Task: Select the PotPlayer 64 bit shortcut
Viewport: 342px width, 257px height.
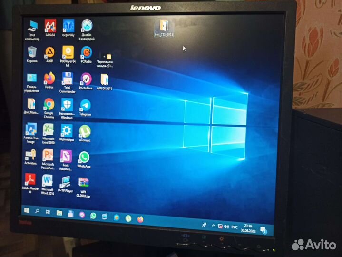Action: pos(68,56)
